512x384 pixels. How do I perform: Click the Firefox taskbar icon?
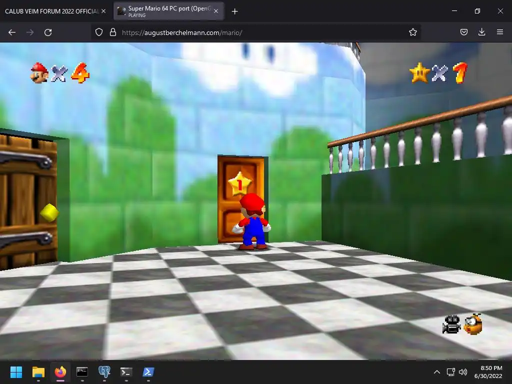pyautogui.click(x=60, y=372)
